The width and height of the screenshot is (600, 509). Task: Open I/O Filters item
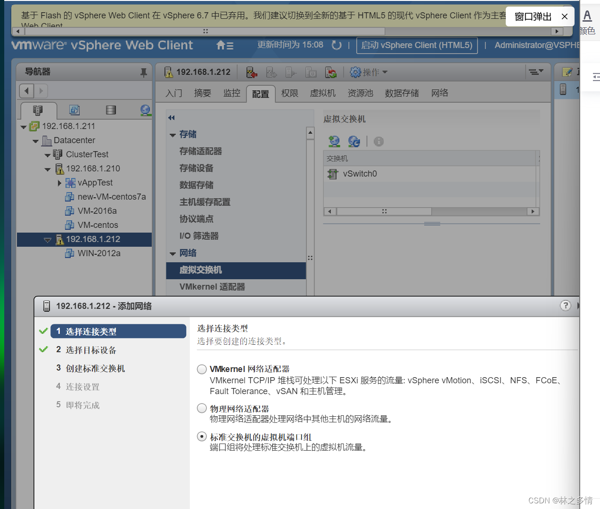pos(199,236)
